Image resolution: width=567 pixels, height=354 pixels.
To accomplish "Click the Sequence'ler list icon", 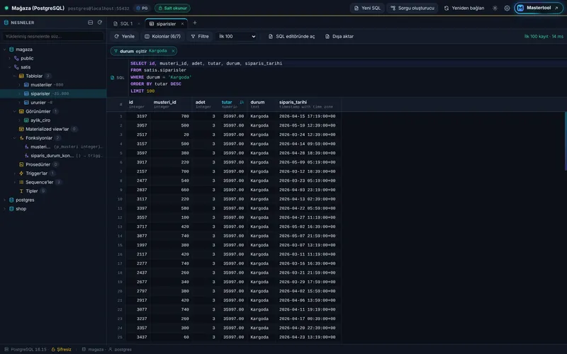I will pos(21,182).
